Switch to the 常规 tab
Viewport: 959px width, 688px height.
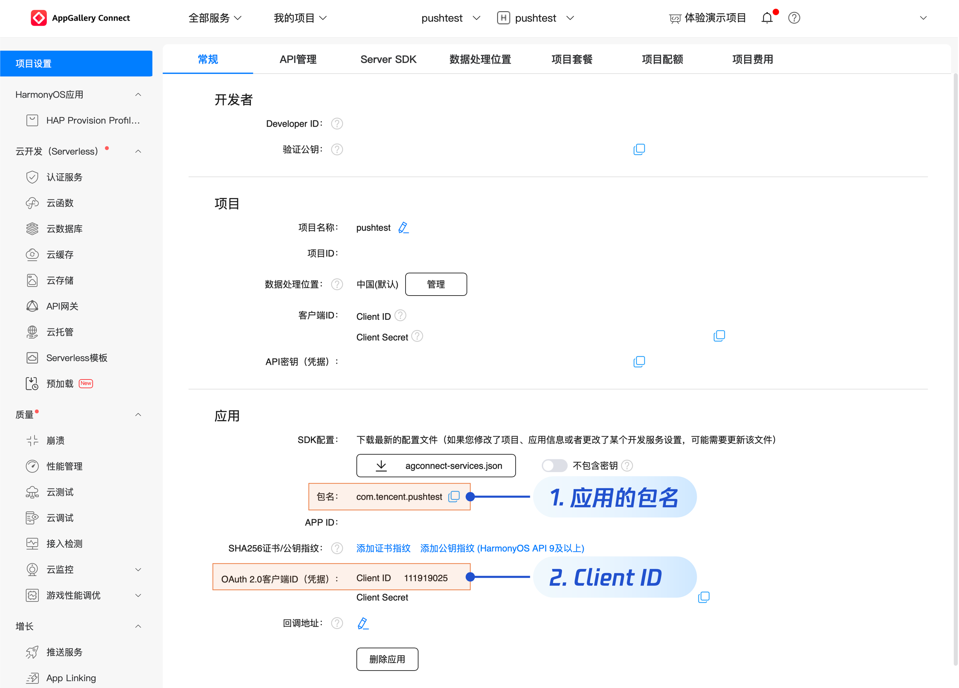pos(208,60)
